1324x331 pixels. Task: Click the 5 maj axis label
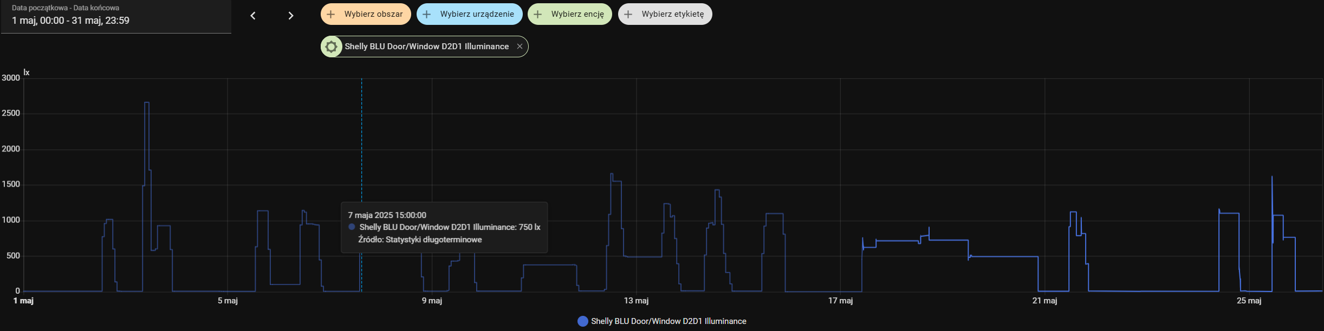(228, 301)
